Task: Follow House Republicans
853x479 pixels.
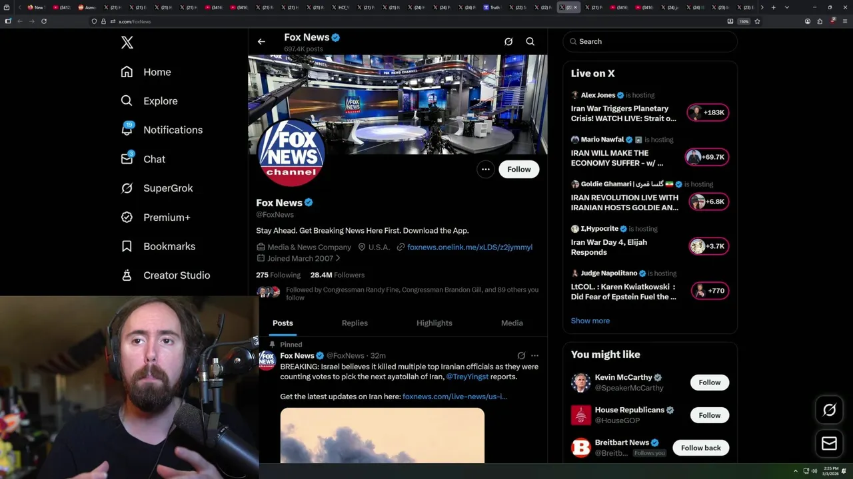Action: tap(710, 415)
